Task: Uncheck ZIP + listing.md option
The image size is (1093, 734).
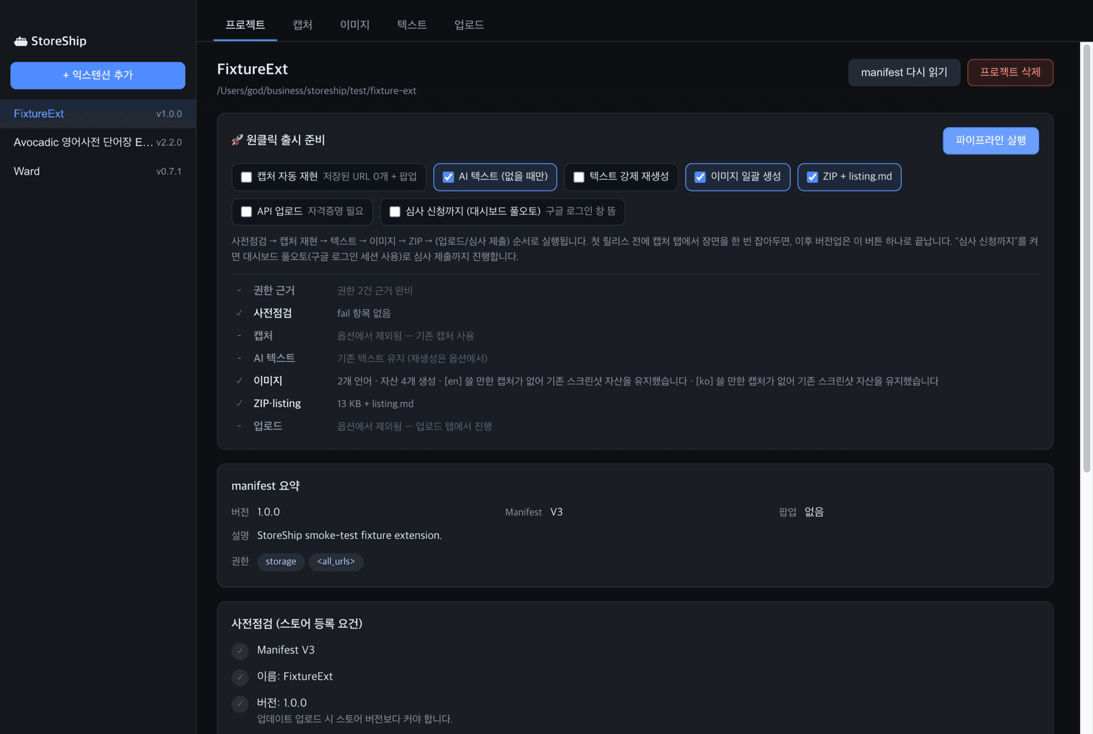Action: point(812,177)
